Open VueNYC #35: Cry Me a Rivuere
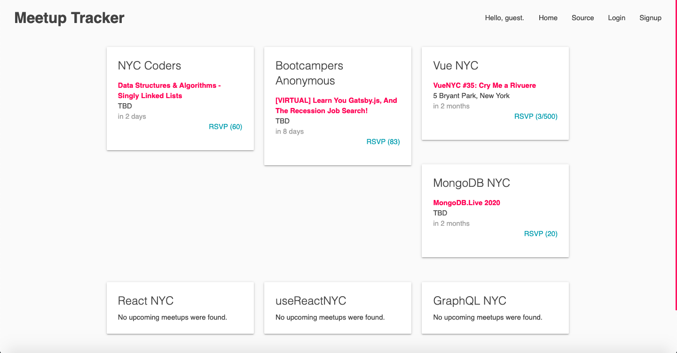Screen dimensions: 677x353 (x=484, y=85)
